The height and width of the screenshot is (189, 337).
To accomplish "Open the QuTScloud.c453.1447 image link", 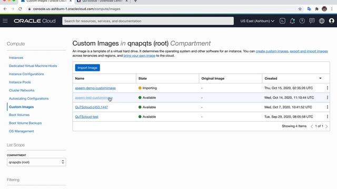I will click(91, 107).
